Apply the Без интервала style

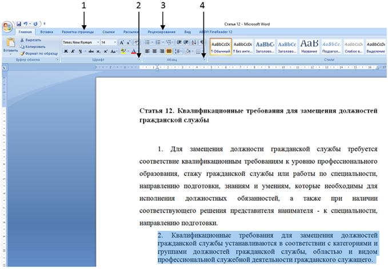point(243,47)
